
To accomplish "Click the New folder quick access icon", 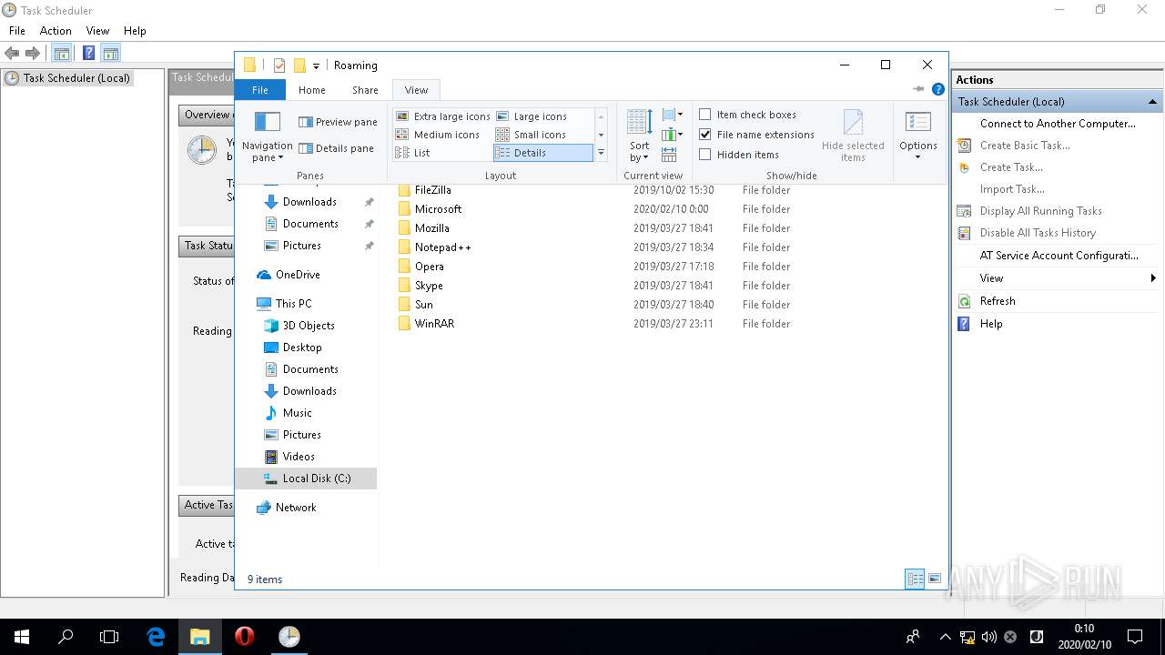I will pos(299,65).
